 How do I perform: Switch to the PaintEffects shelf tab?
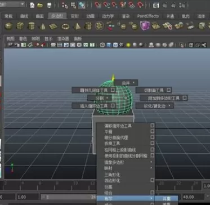(x=148, y=16)
